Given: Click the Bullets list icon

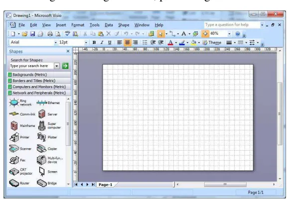Looking at the screenshot, I should click(x=145, y=43).
